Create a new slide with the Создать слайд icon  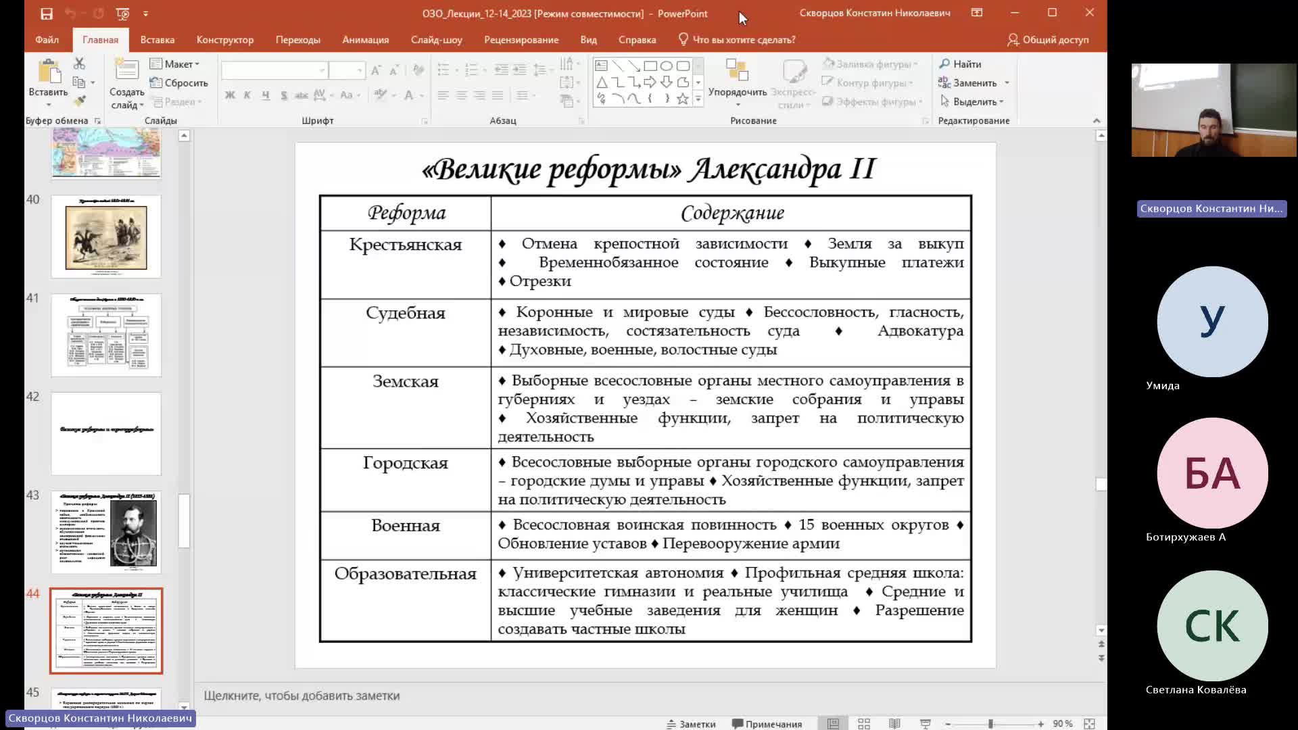coord(126,70)
